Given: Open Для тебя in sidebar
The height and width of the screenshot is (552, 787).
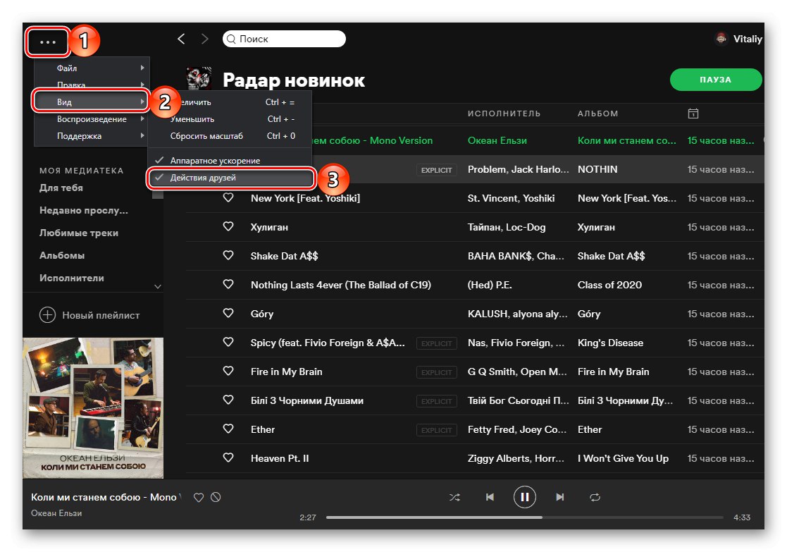Looking at the screenshot, I should pos(61,188).
